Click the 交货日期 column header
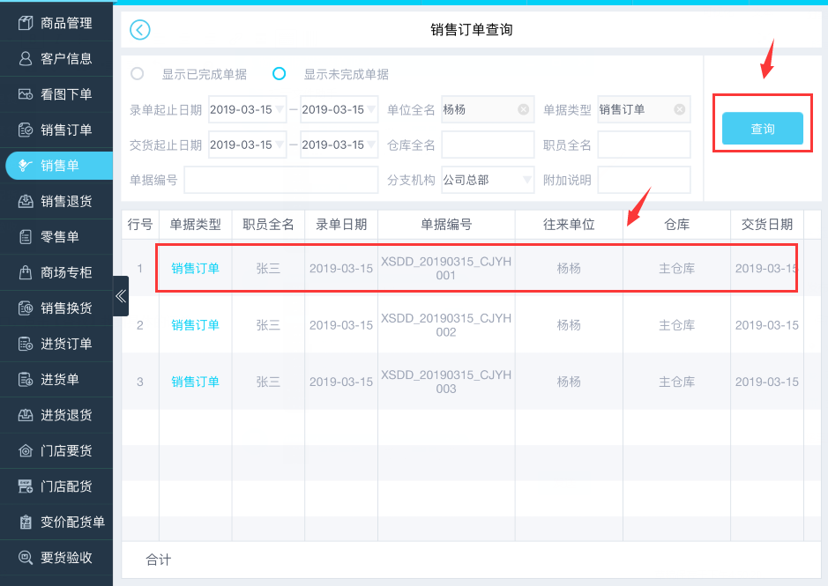The width and height of the screenshot is (828, 586). 767,225
